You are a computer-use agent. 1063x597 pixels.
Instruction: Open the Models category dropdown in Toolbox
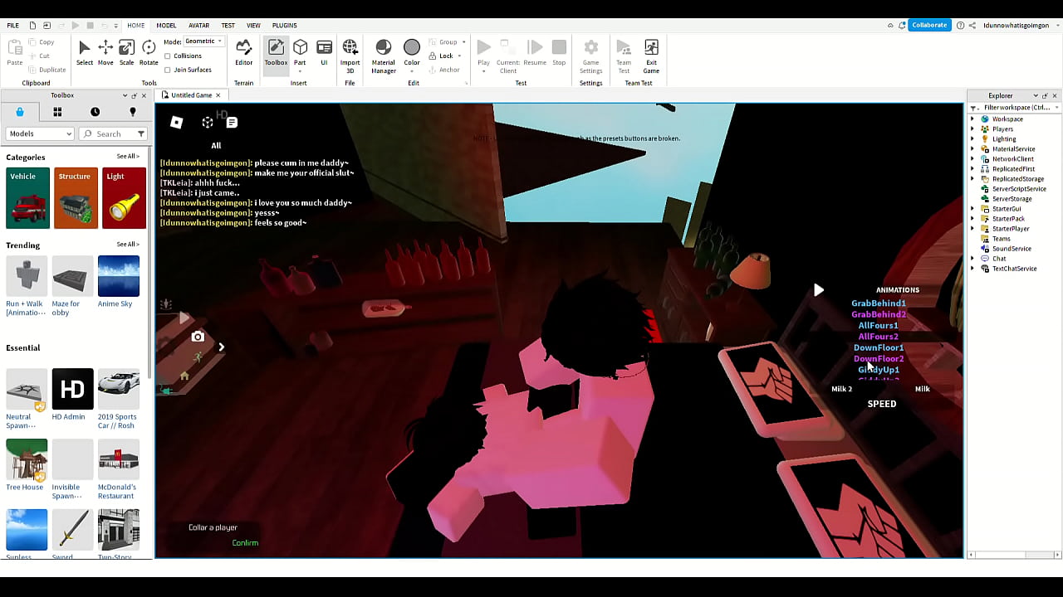point(40,133)
